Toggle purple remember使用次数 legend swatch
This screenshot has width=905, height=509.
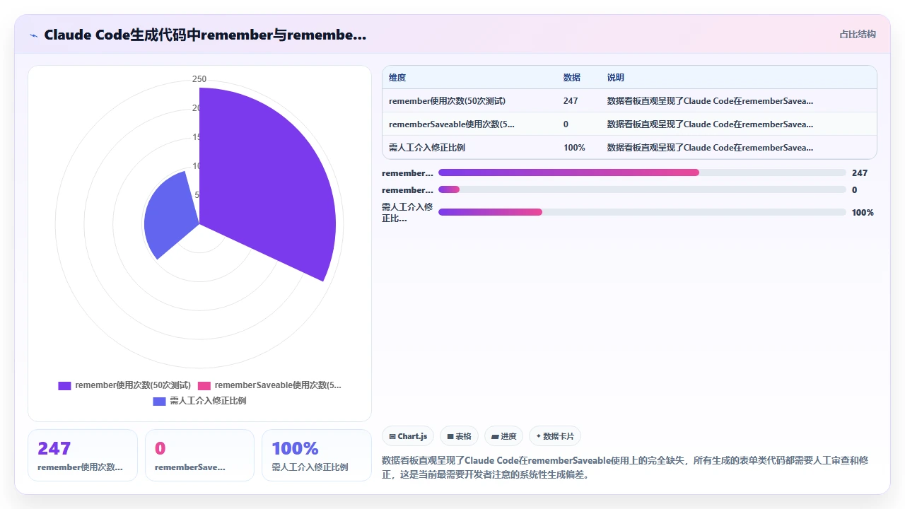pos(64,385)
